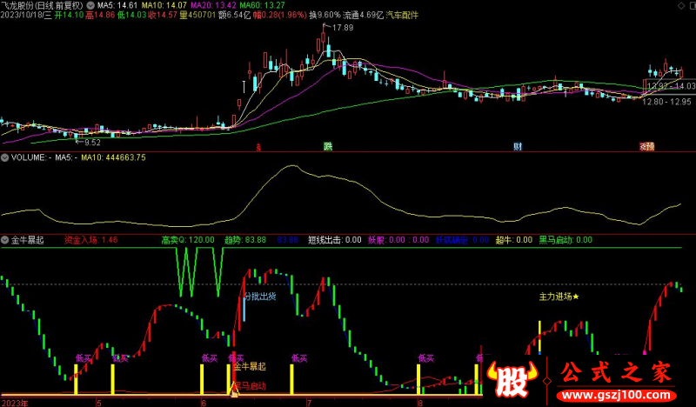Click the red $ event marker
This screenshot has width=696, height=407.
258,147
